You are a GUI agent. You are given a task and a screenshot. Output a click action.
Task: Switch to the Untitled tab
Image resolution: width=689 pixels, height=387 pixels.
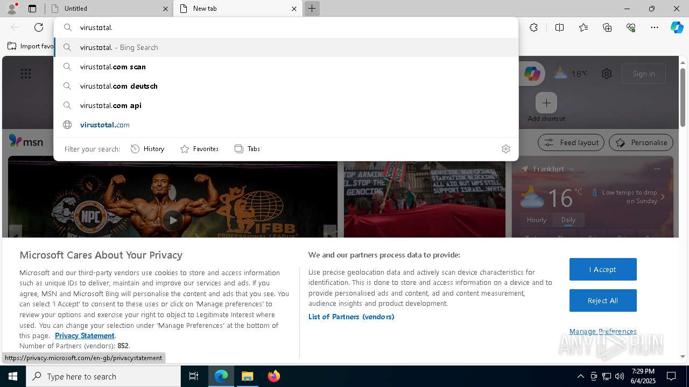point(108,9)
